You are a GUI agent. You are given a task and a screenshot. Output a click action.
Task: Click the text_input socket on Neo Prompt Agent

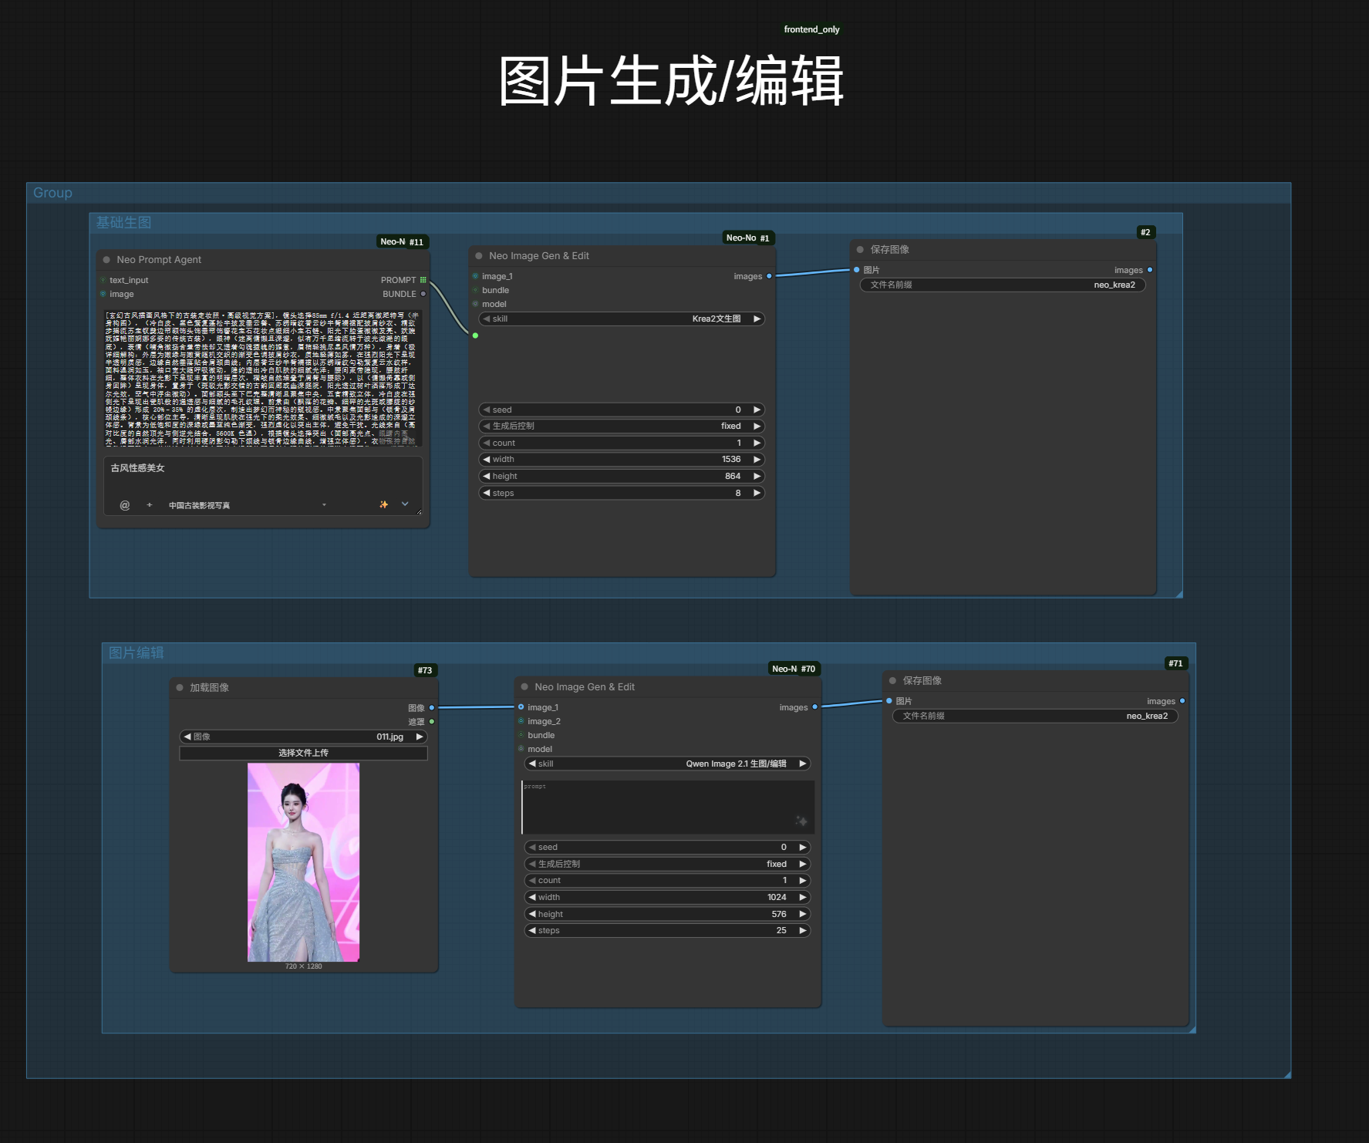coord(103,280)
